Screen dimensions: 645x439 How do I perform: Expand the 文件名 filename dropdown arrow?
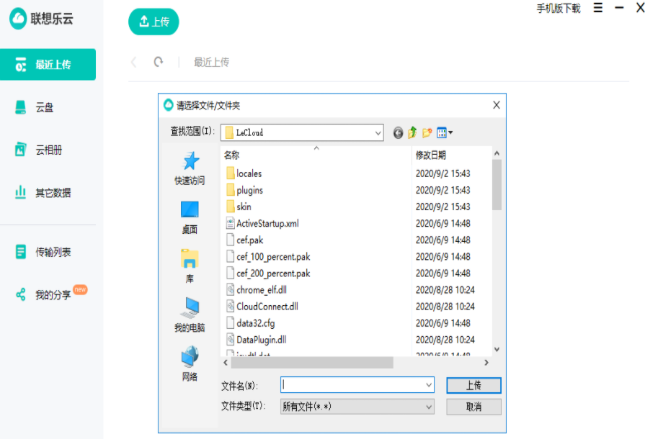[429, 385]
